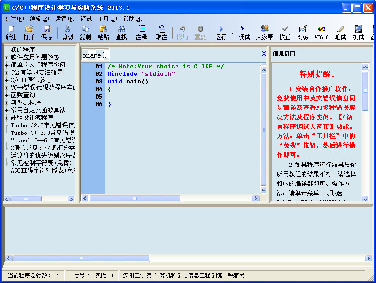Open the 文件(F) menu
This screenshot has width=376, height=283.
(14, 19)
